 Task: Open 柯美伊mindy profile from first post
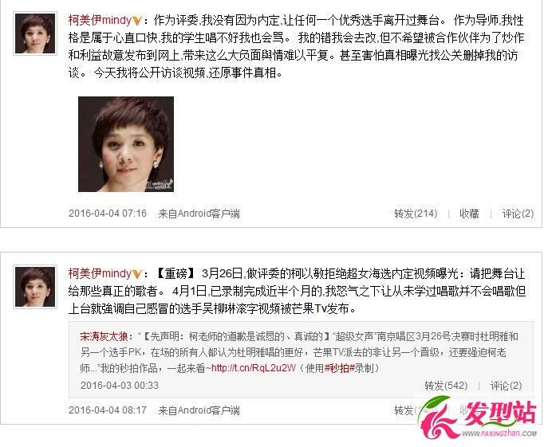(x=100, y=20)
